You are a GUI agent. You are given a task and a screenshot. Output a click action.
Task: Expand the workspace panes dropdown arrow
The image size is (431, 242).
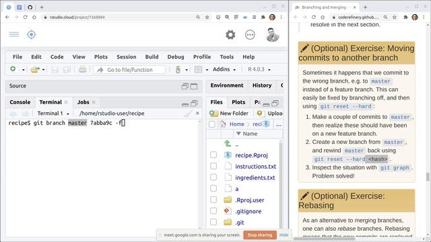(x=207, y=70)
